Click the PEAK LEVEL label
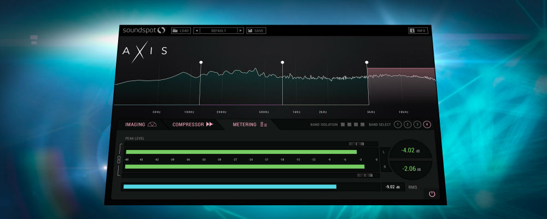 [x=135, y=139]
